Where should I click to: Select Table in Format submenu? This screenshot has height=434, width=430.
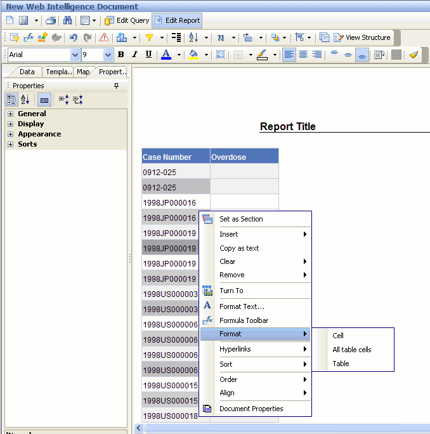(x=353, y=364)
